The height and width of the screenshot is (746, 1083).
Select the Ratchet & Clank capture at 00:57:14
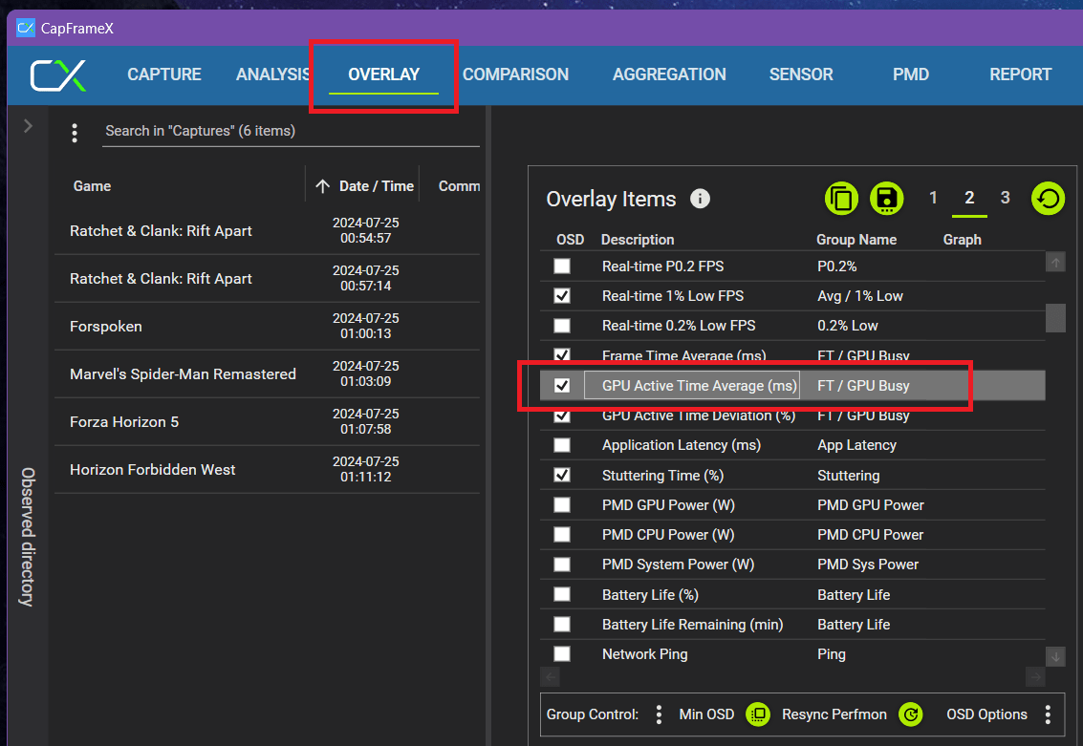[267, 278]
